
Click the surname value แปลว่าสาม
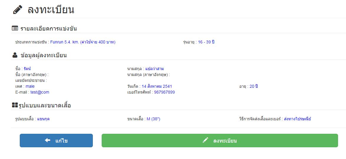point(154,69)
